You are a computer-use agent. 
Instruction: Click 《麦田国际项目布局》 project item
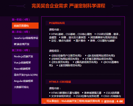point(70,65)
